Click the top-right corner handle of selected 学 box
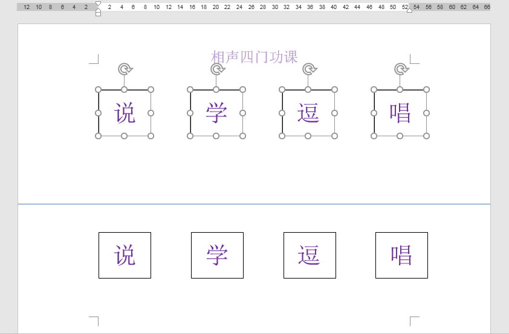 click(x=242, y=90)
